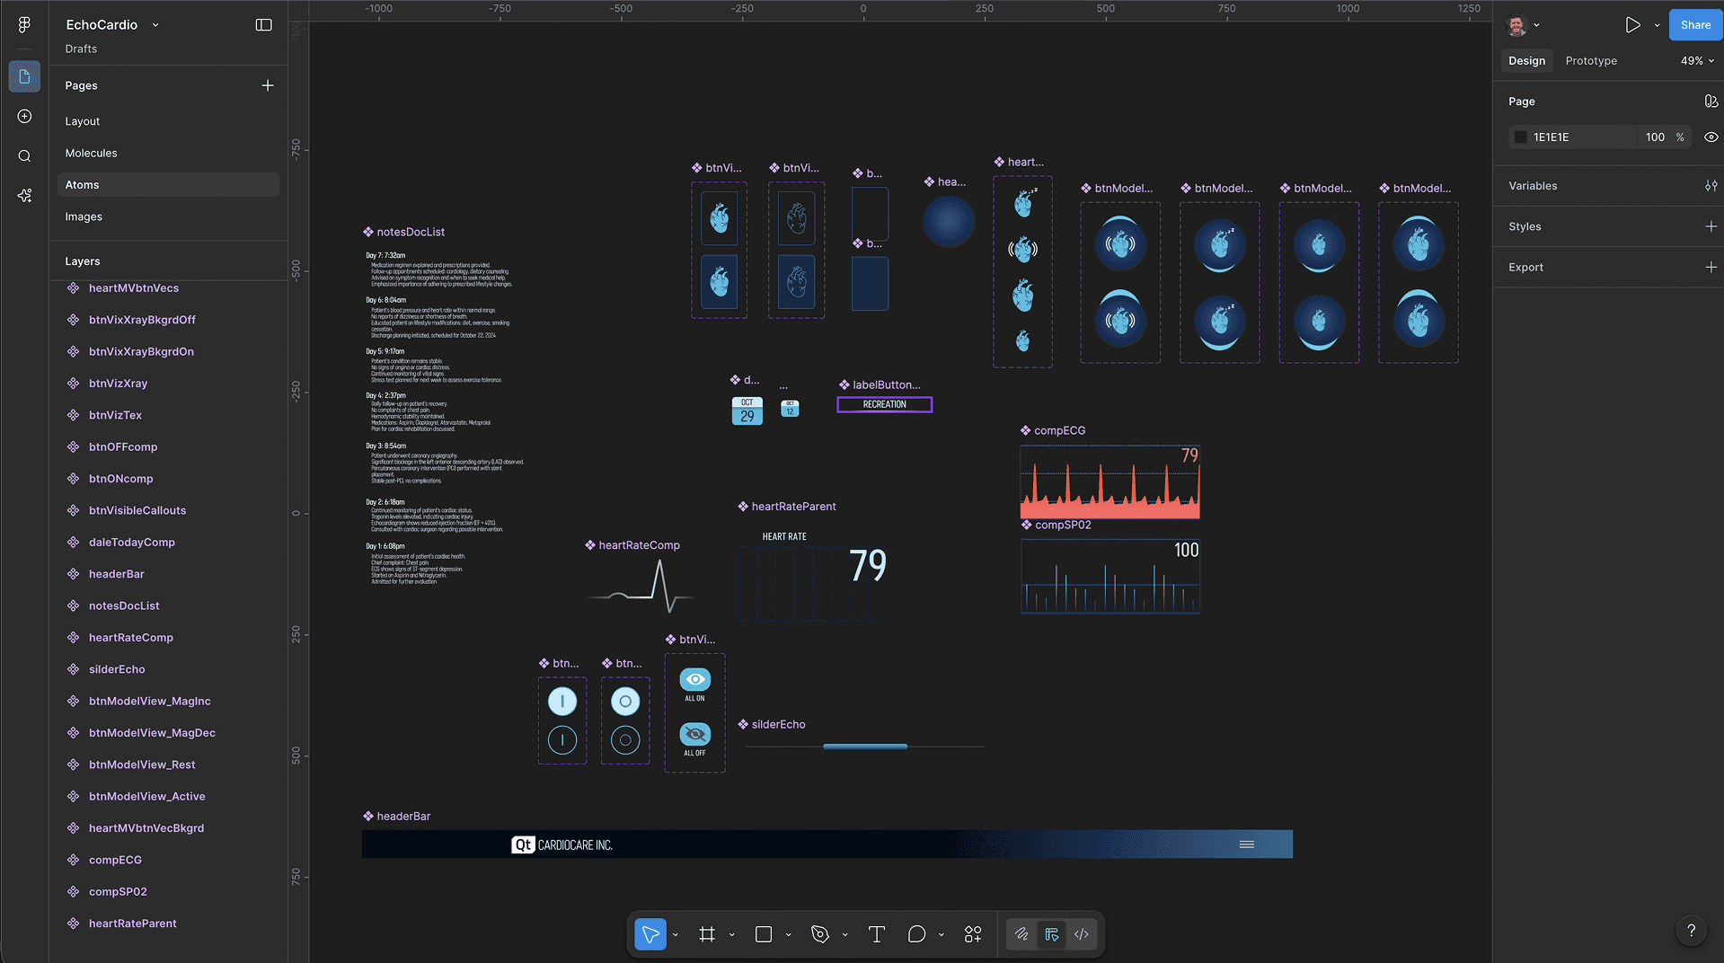
Task: Click the filled power-on toggle button
Action: tap(562, 702)
